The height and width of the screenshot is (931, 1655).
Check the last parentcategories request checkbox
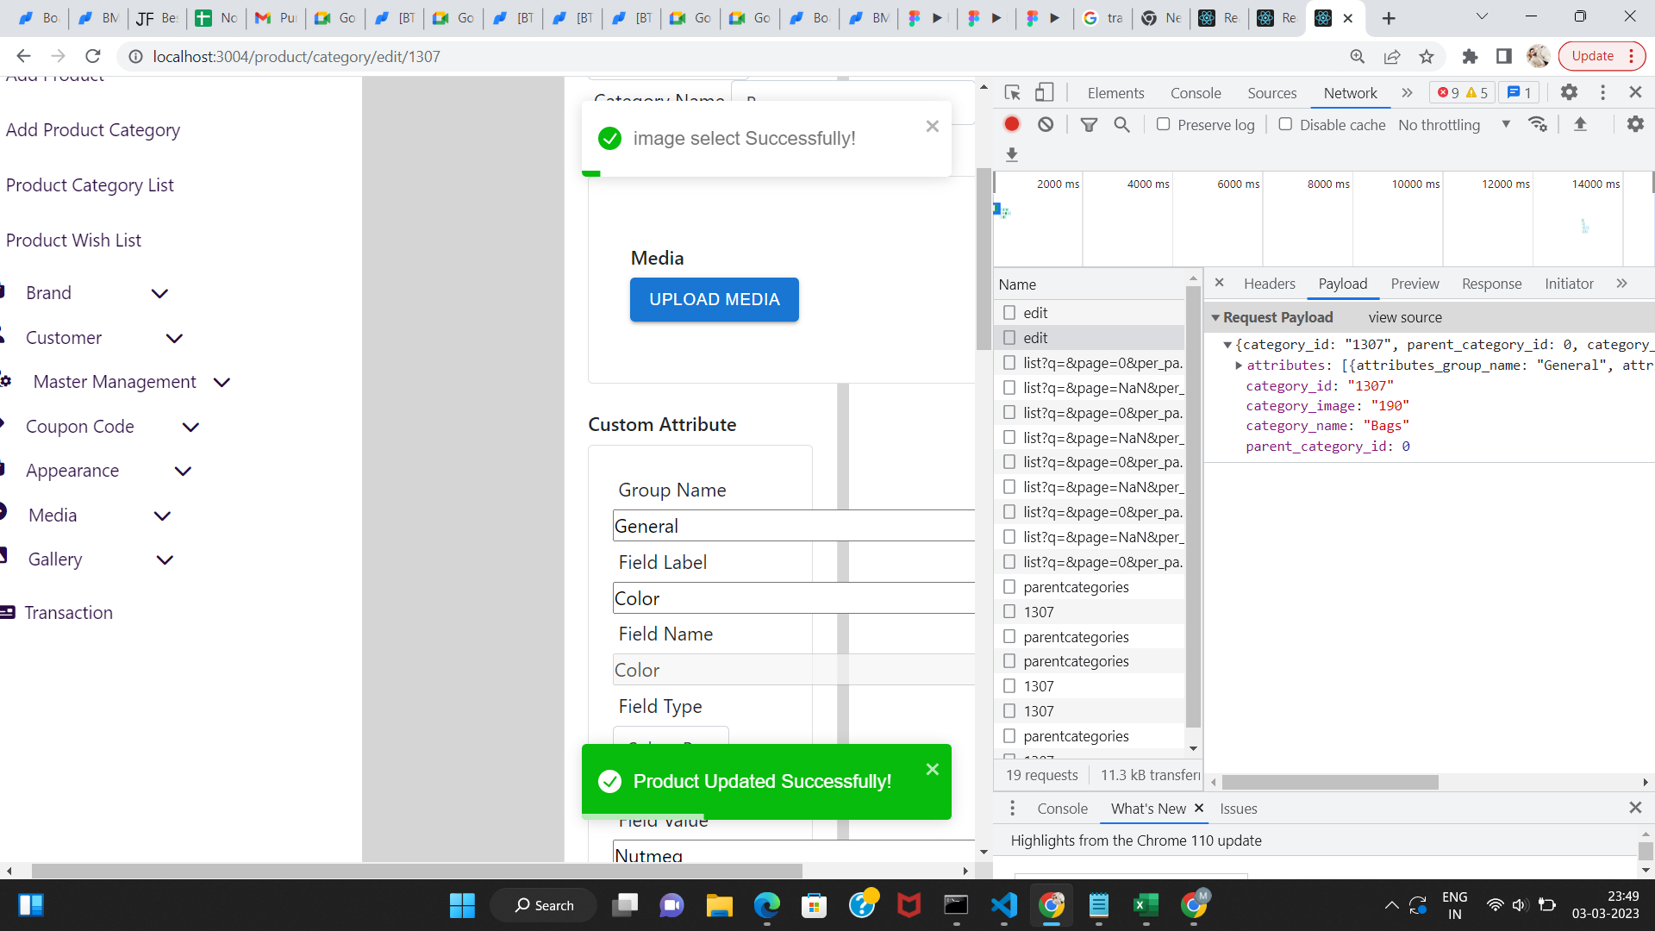pyautogui.click(x=1009, y=736)
